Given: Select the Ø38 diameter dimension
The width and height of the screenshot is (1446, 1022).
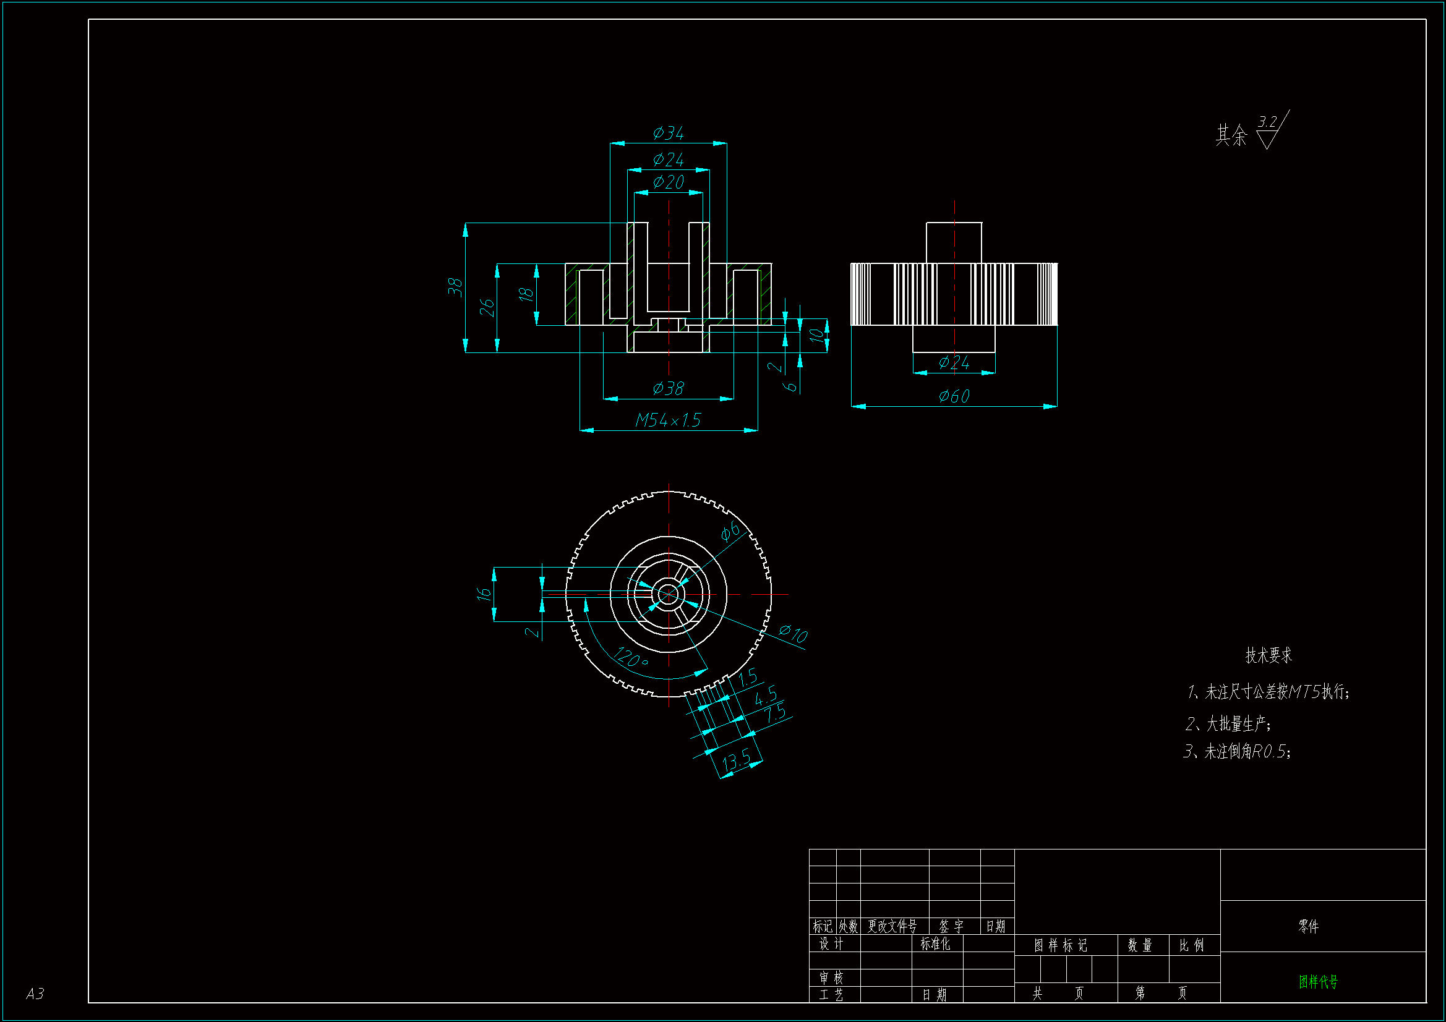Looking at the screenshot, I should point(668,388).
